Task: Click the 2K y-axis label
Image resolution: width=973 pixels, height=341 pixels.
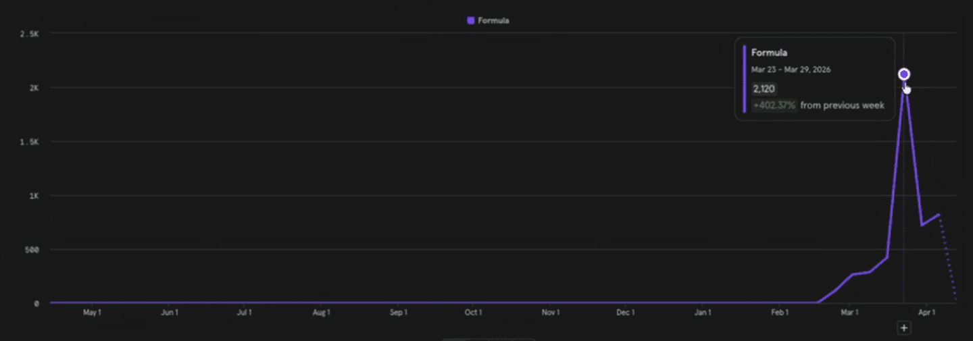Action: 34,88
